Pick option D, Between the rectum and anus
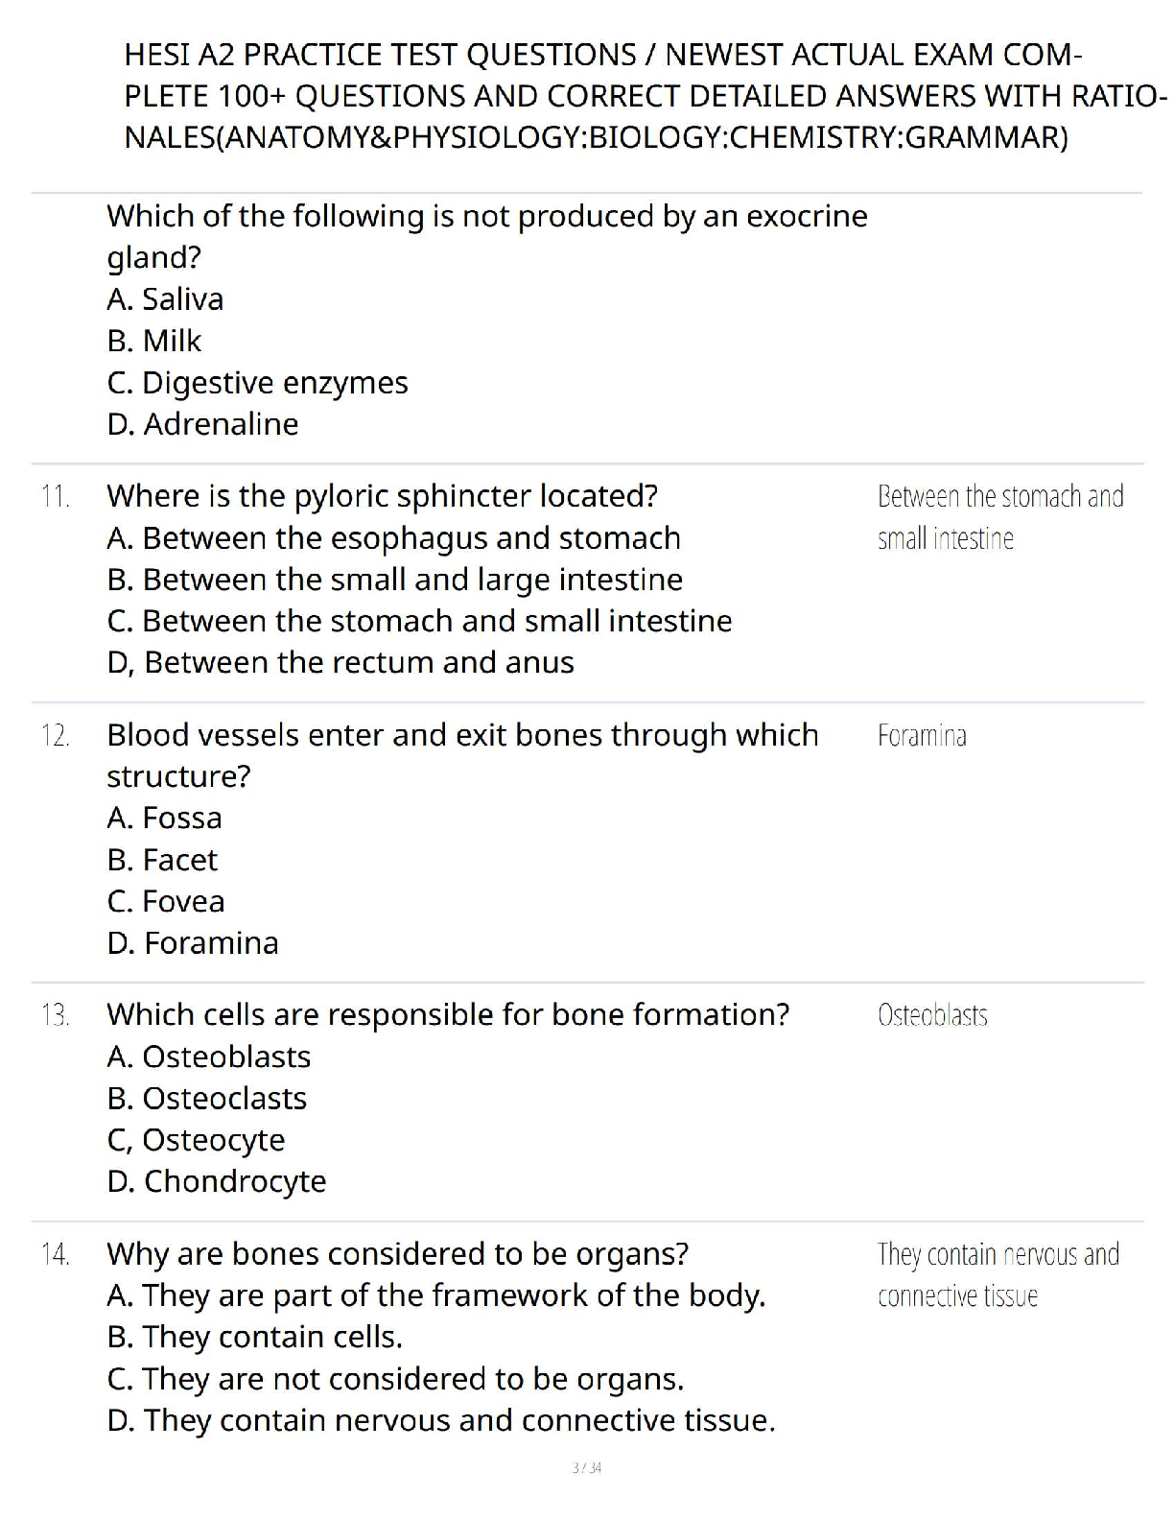The height and width of the screenshot is (1520, 1174). click(x=340, y=663)
